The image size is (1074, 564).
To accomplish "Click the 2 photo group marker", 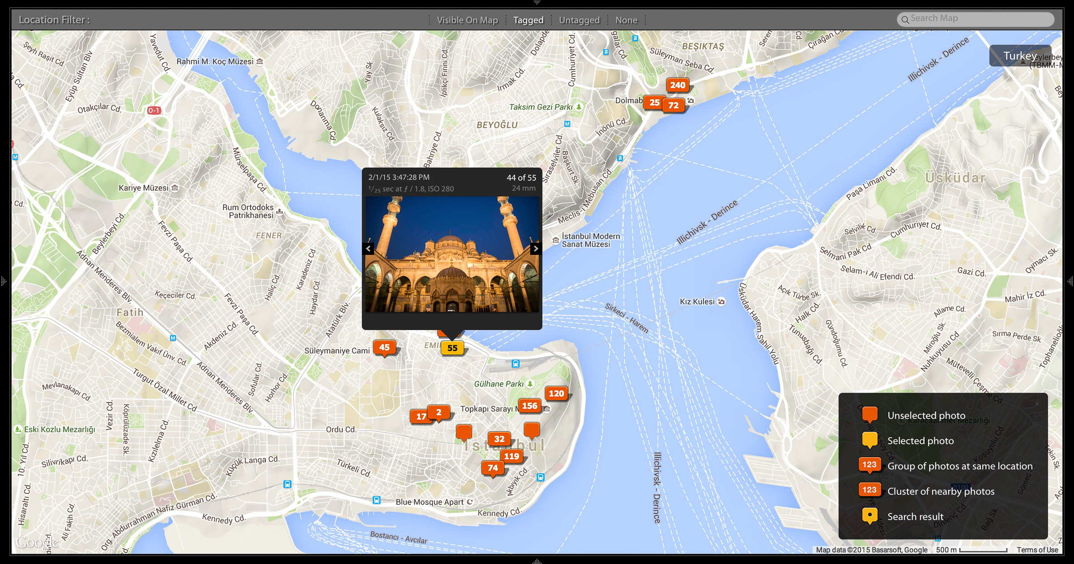I will click(439, 413).
